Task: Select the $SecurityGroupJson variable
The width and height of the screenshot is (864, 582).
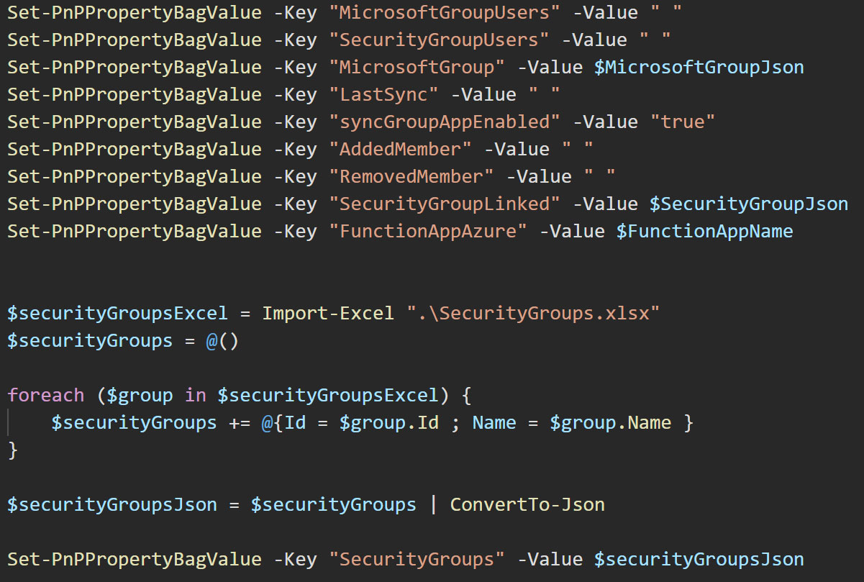Action: point(748,204)
